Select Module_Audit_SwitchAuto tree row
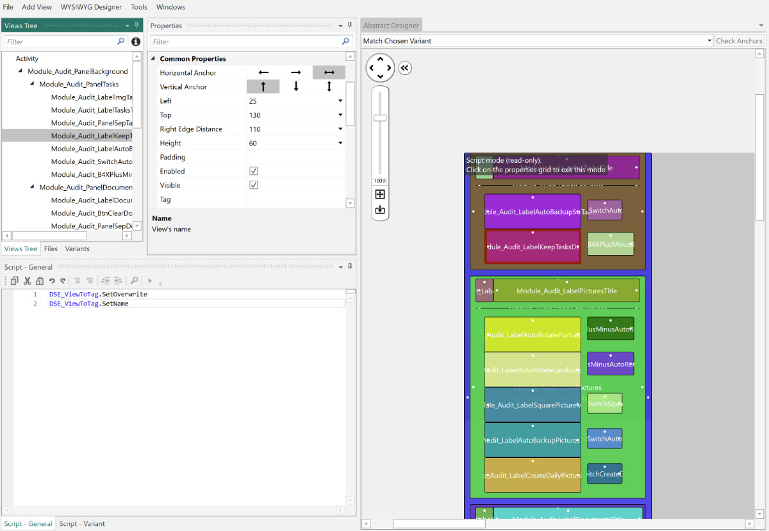This screenshot has width=769, height=531. (x=92, y=161)
